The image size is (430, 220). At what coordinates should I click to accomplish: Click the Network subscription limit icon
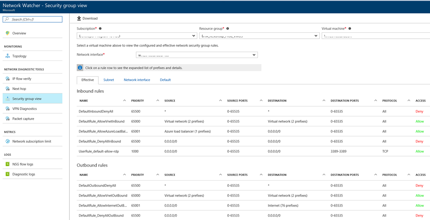click(x=8, y=141)
